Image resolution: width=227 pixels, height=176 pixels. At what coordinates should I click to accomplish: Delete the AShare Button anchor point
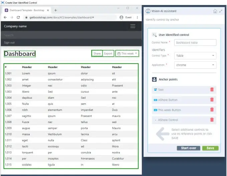(x=212, y=100)
